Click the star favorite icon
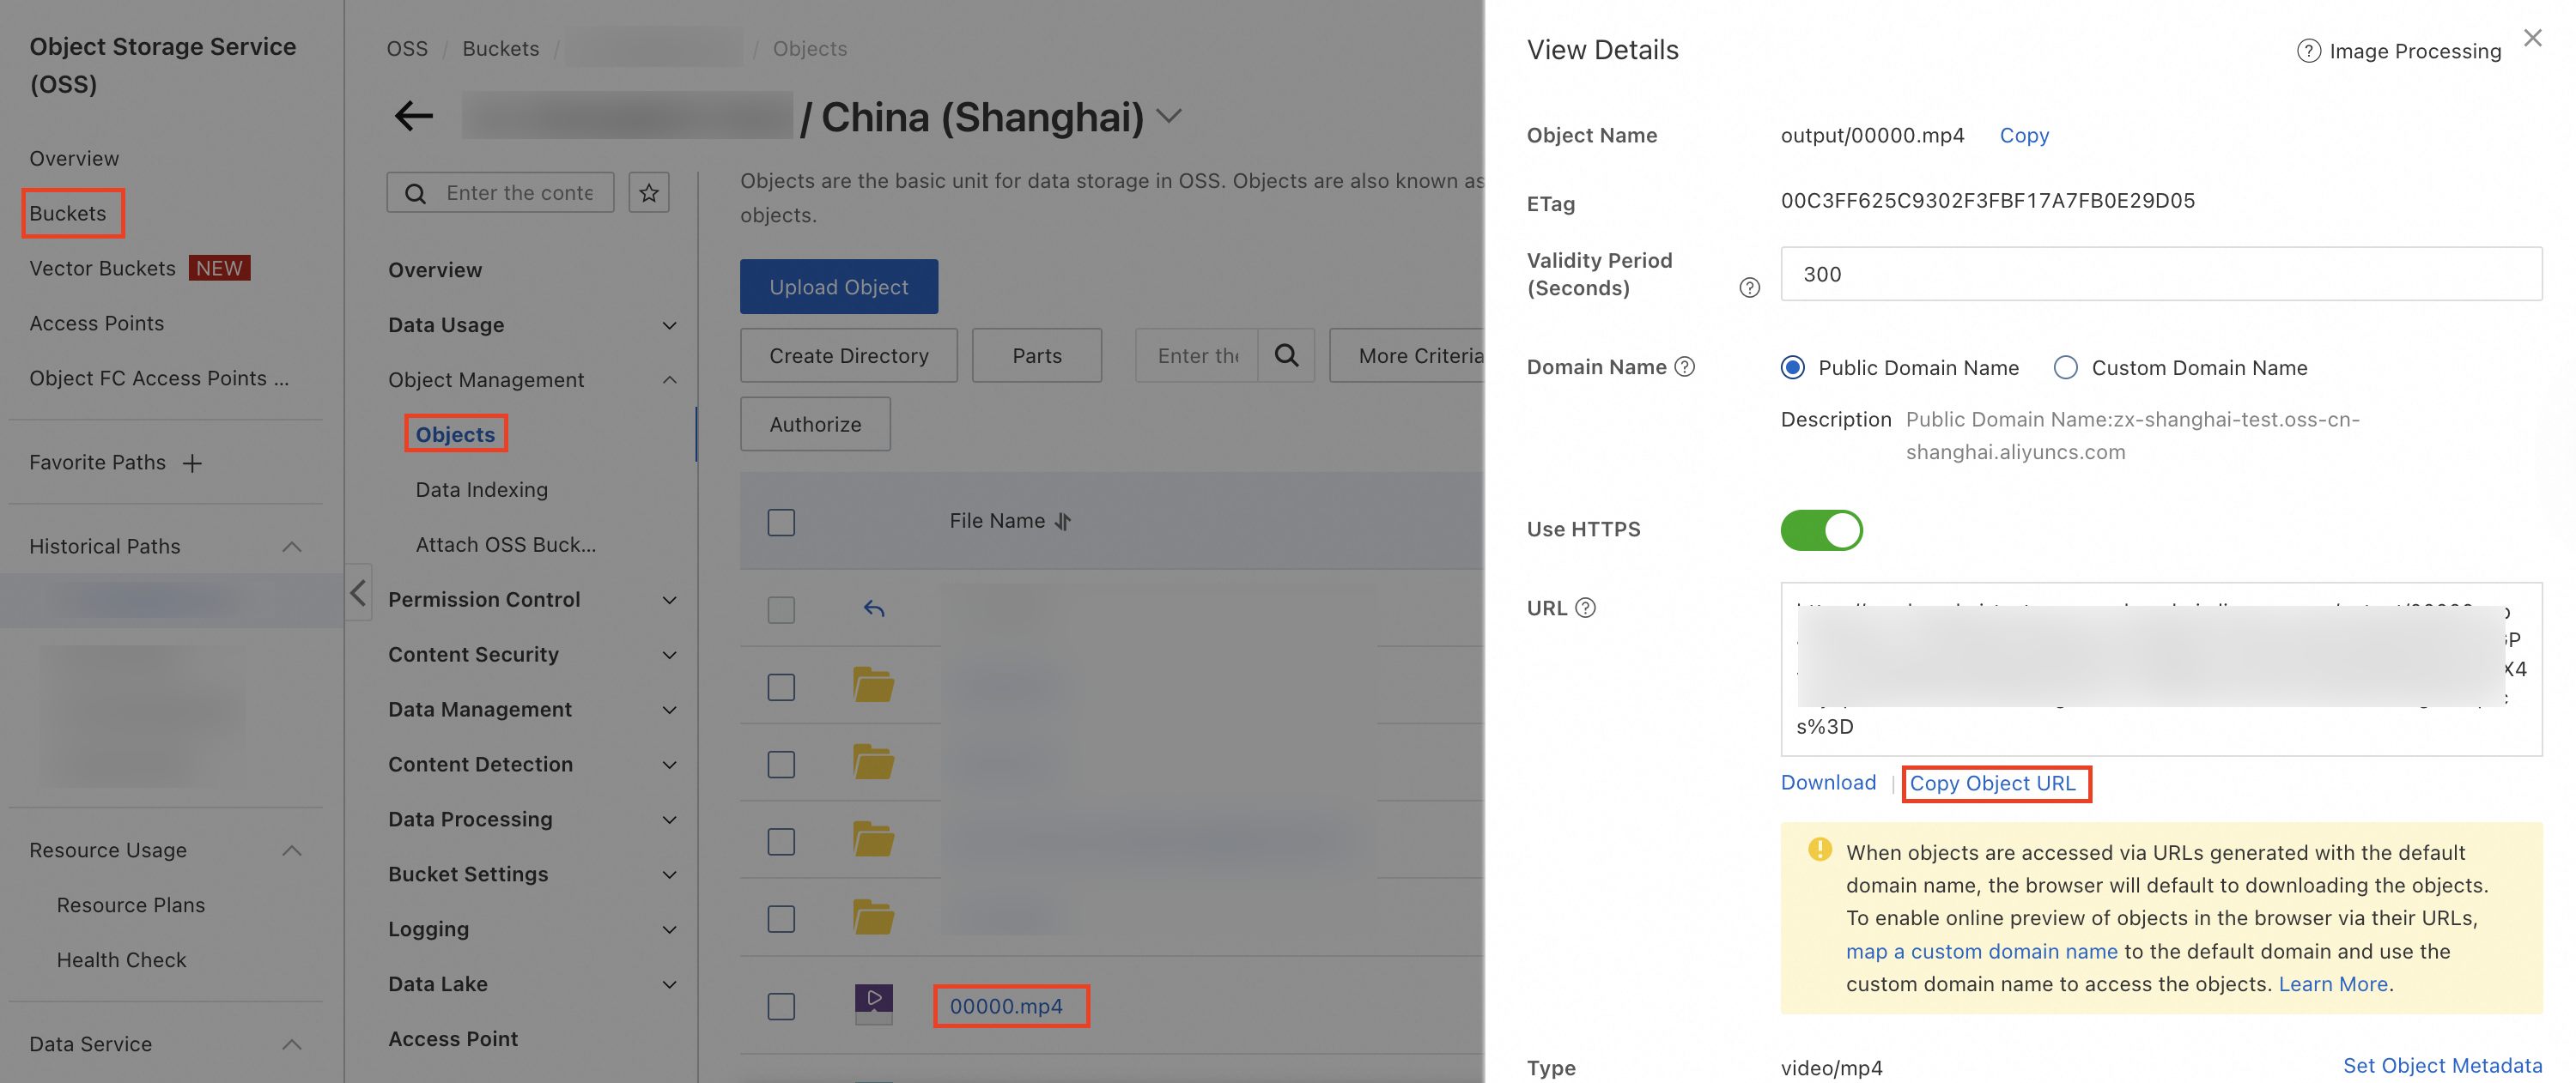 pyautogui.click(x=649, y=193)
